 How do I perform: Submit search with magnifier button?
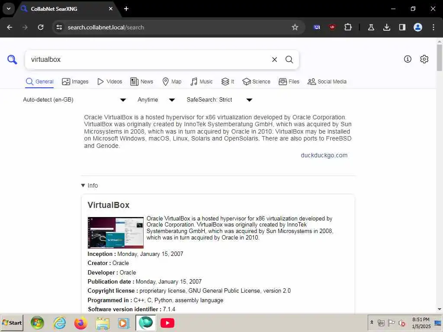coord(289,60)
